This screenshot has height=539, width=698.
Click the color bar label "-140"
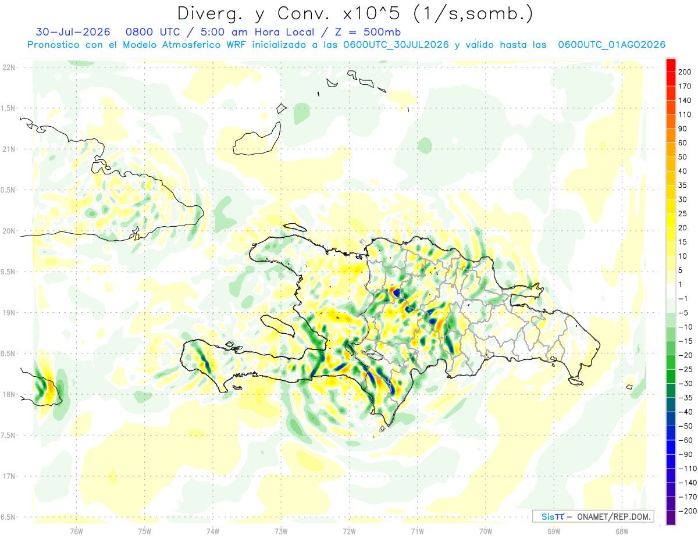pyautogui.click(x=687, y=483)
